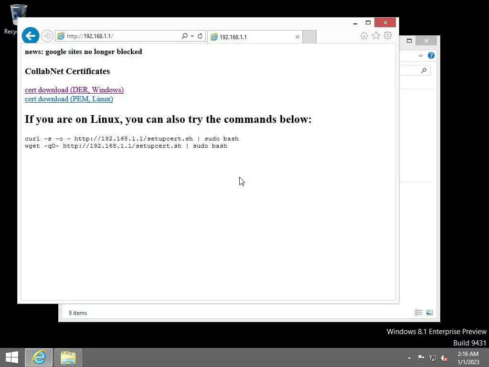The width and height of the screenshot is (489, 367).
Task: Click the greyed forward arrow button
Action: pos(47,36)
